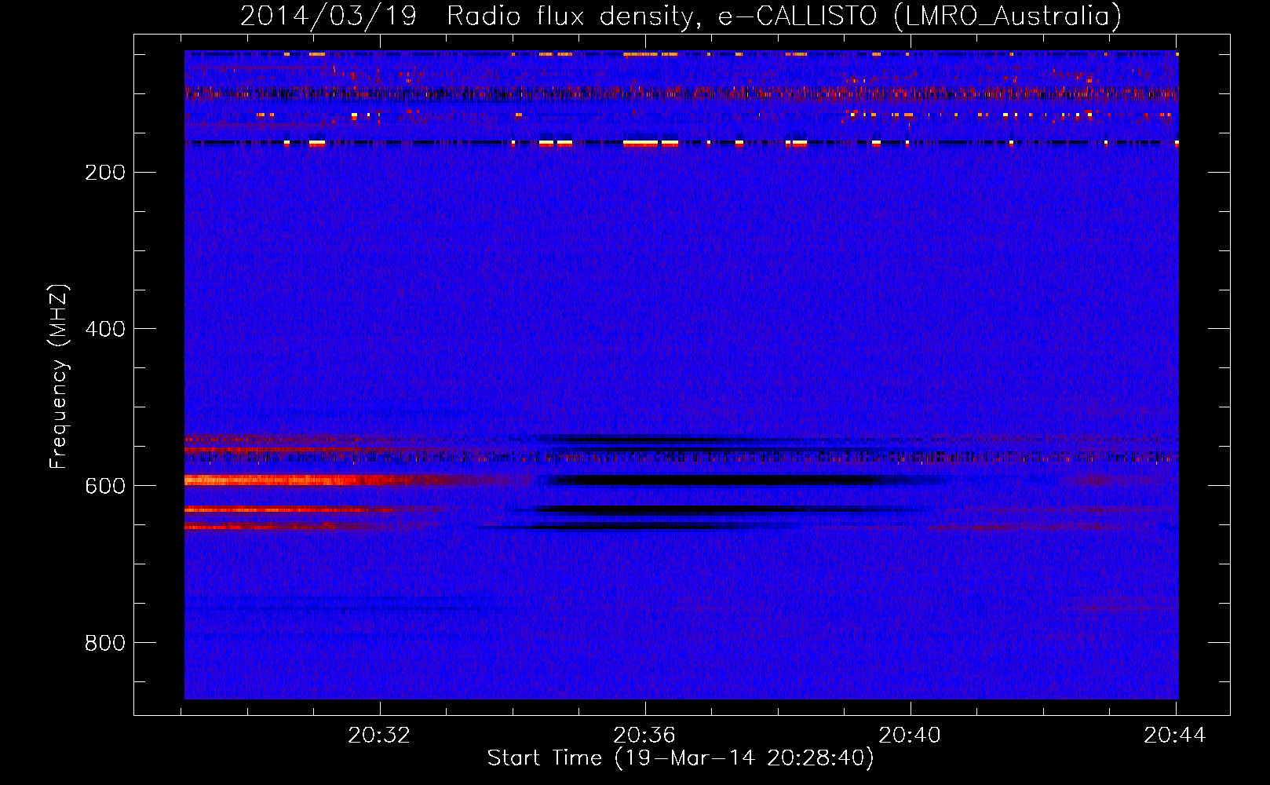Click the 20:40 time axis label
Viewport: 1270px width, 785px height.
pyautogui.click(x=910, y=736)
